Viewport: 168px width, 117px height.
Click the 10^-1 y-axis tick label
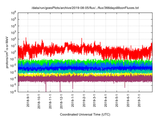(13, 59)
